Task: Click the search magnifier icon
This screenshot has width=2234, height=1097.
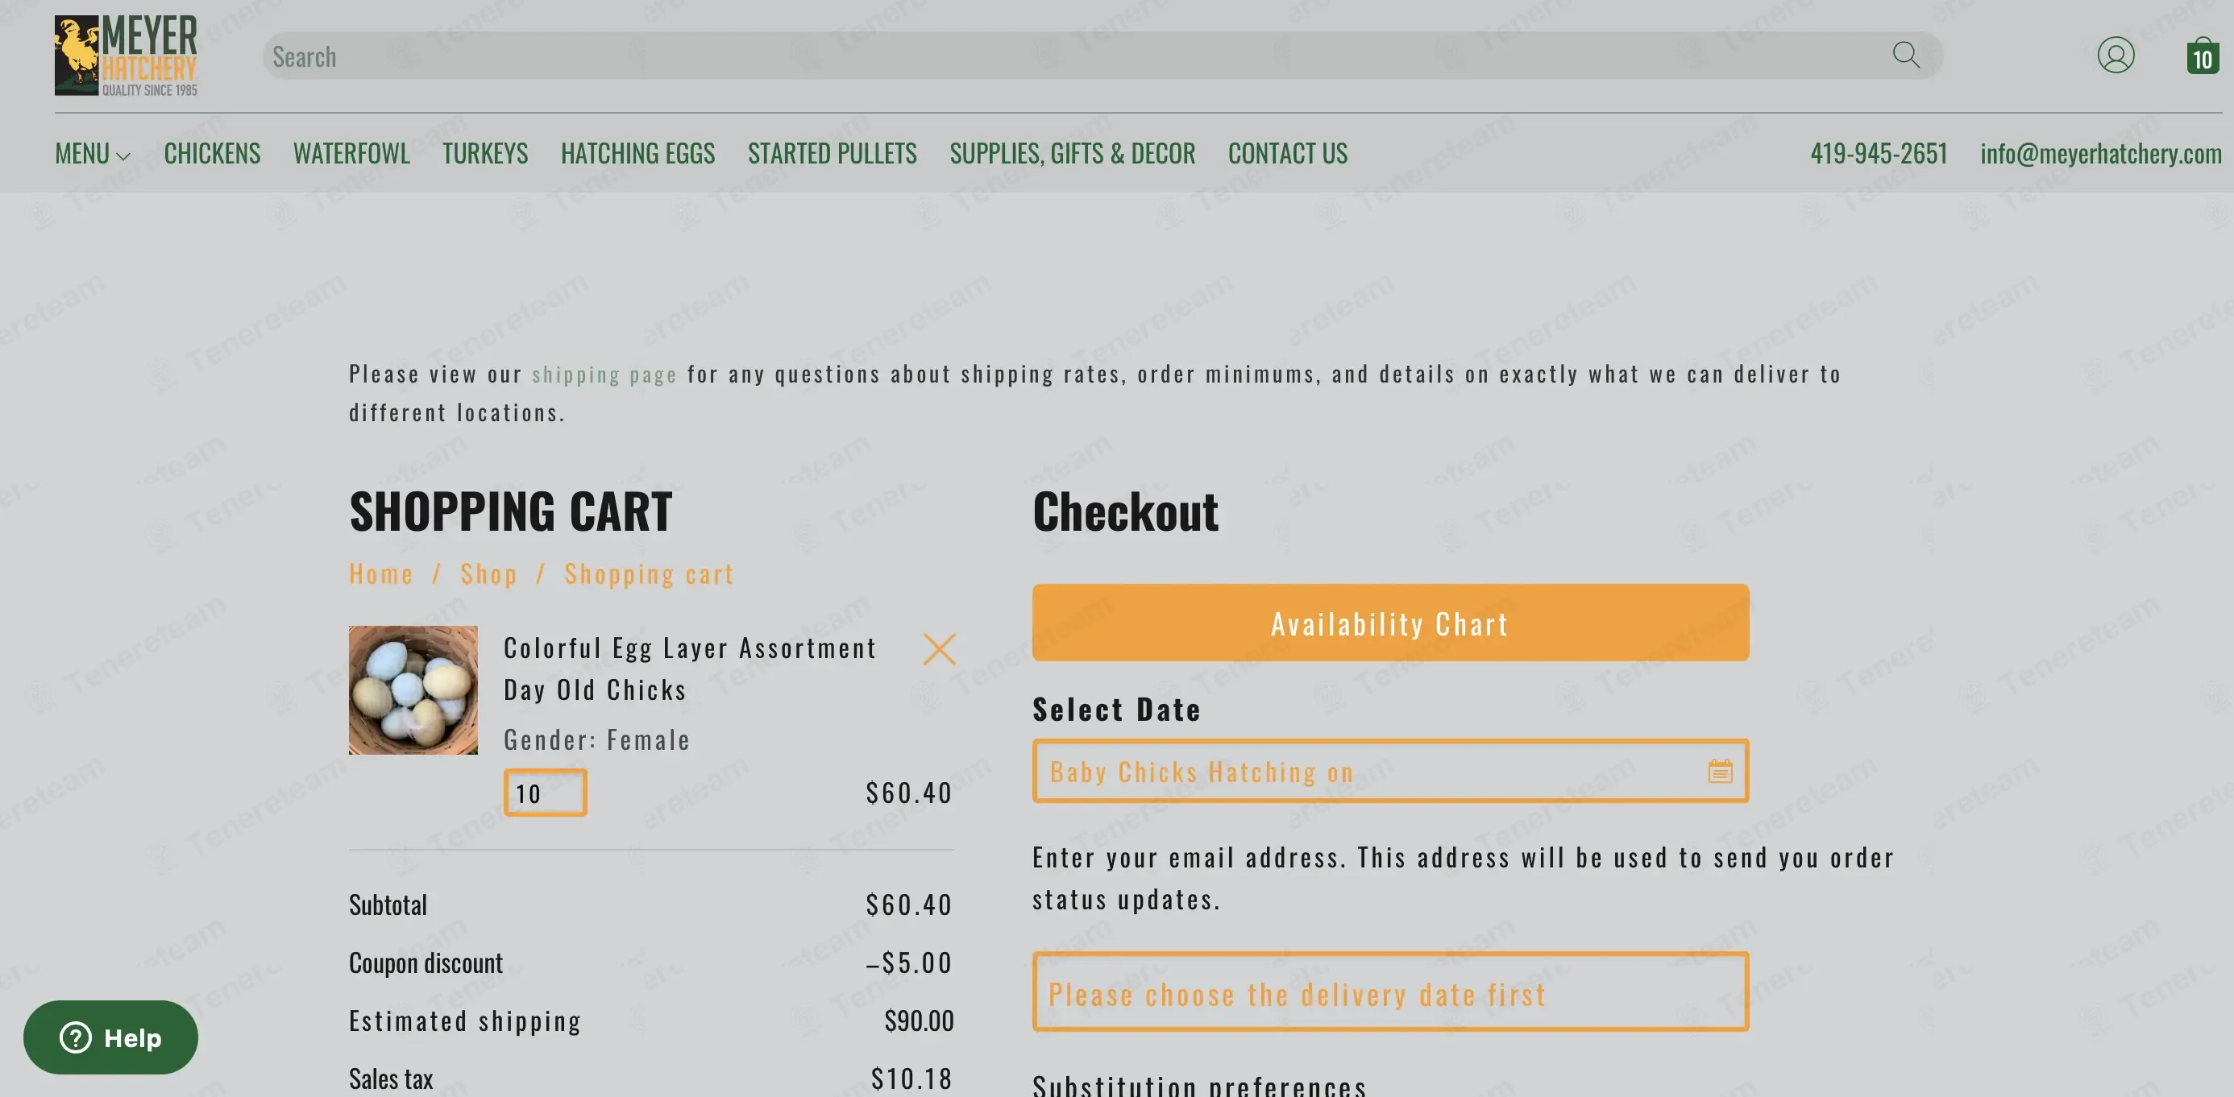Action: coord(1904,56)
